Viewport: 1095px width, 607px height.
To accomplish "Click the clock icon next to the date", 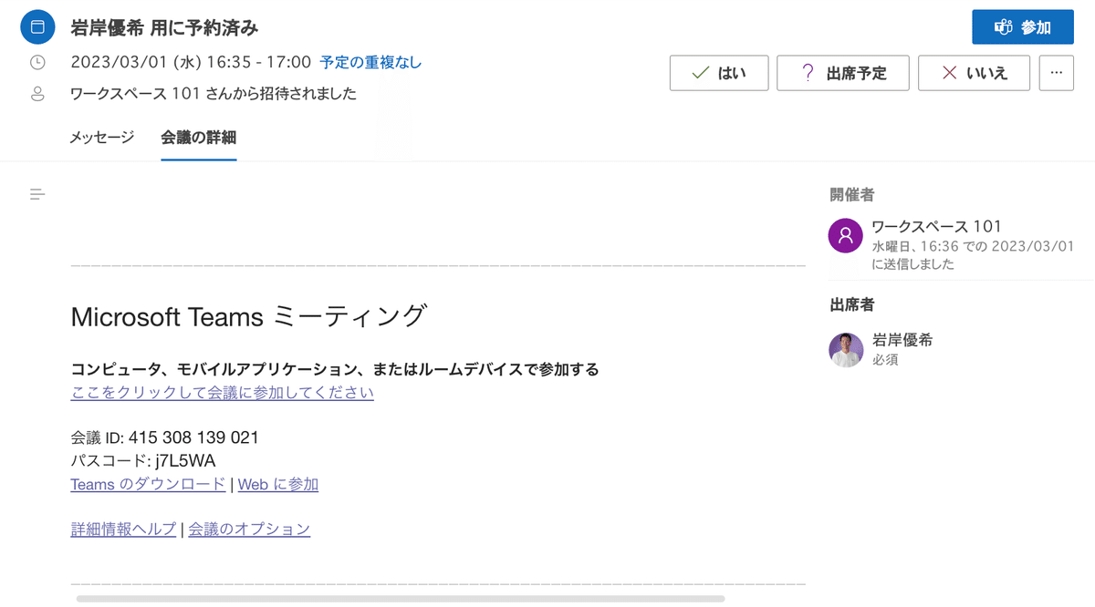I will pos(37,63).
